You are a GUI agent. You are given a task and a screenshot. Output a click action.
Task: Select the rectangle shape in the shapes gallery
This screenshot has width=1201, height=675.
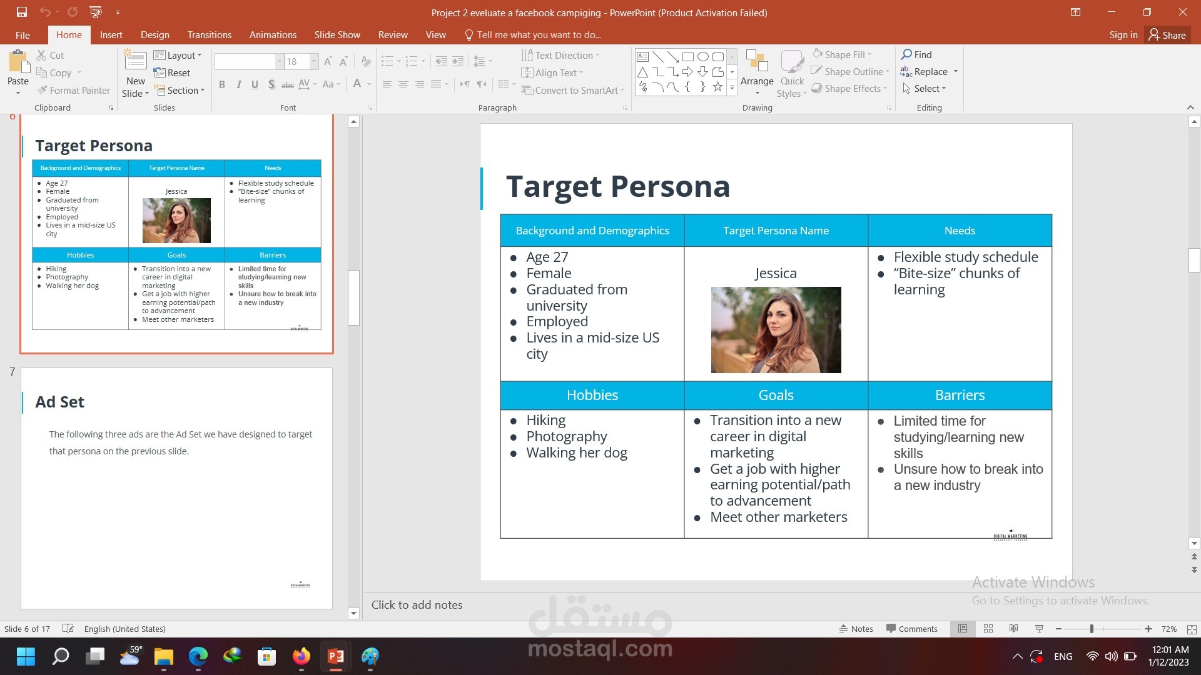[687, 56]
